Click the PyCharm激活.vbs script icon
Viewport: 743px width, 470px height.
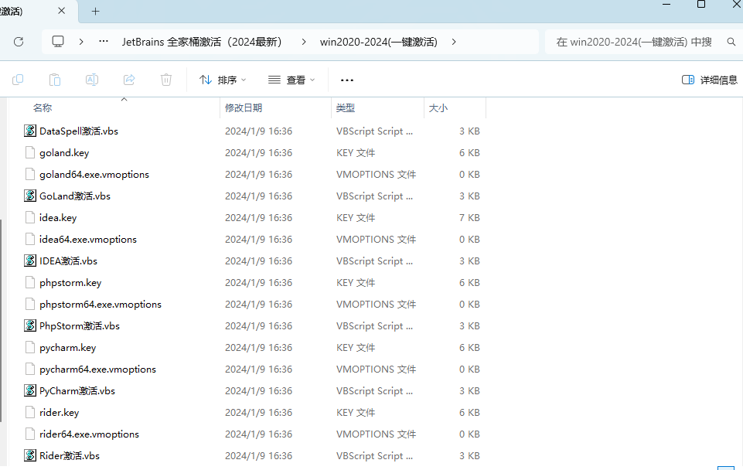[x=30, y=390]
